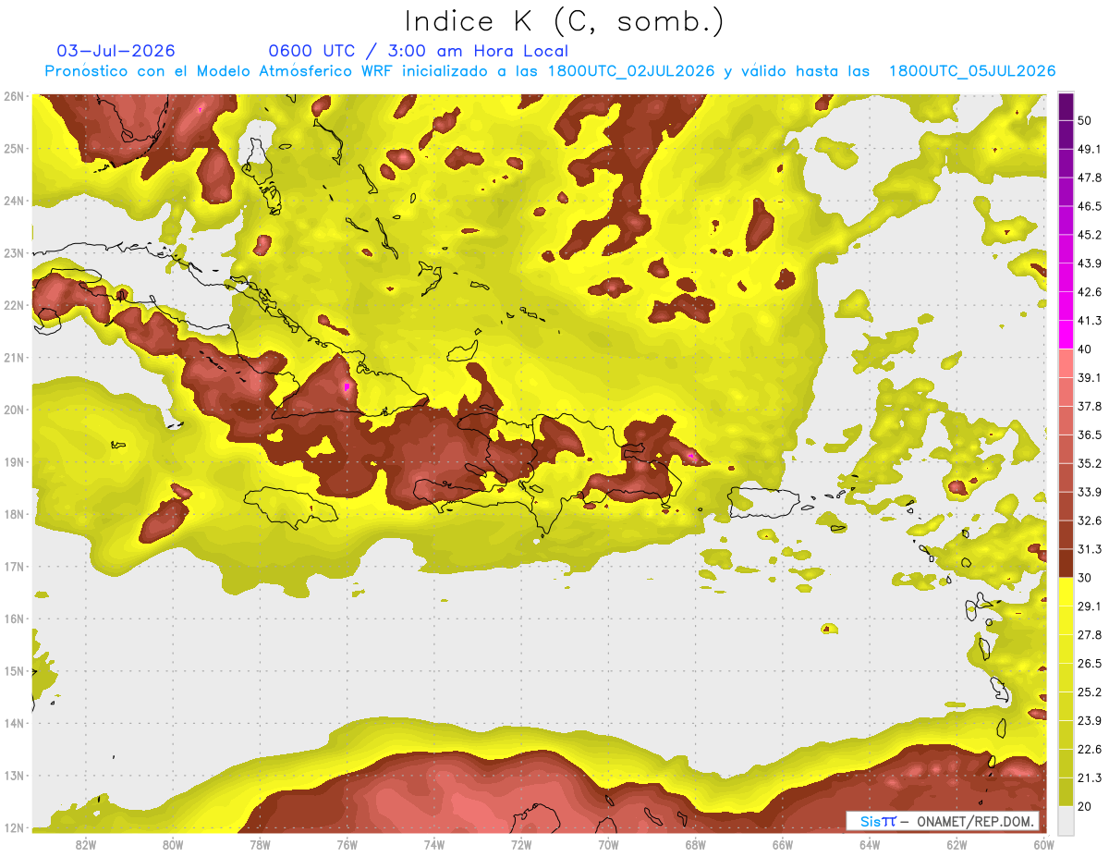Click the colorbar value "26.5"
1109x857 pixels.
[1091, 664]
